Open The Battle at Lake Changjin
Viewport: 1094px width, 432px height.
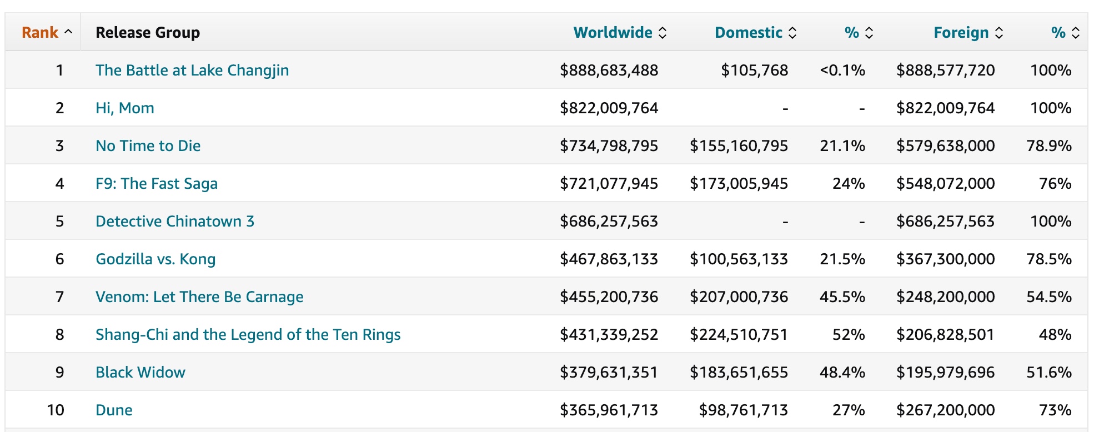point(192,70)
